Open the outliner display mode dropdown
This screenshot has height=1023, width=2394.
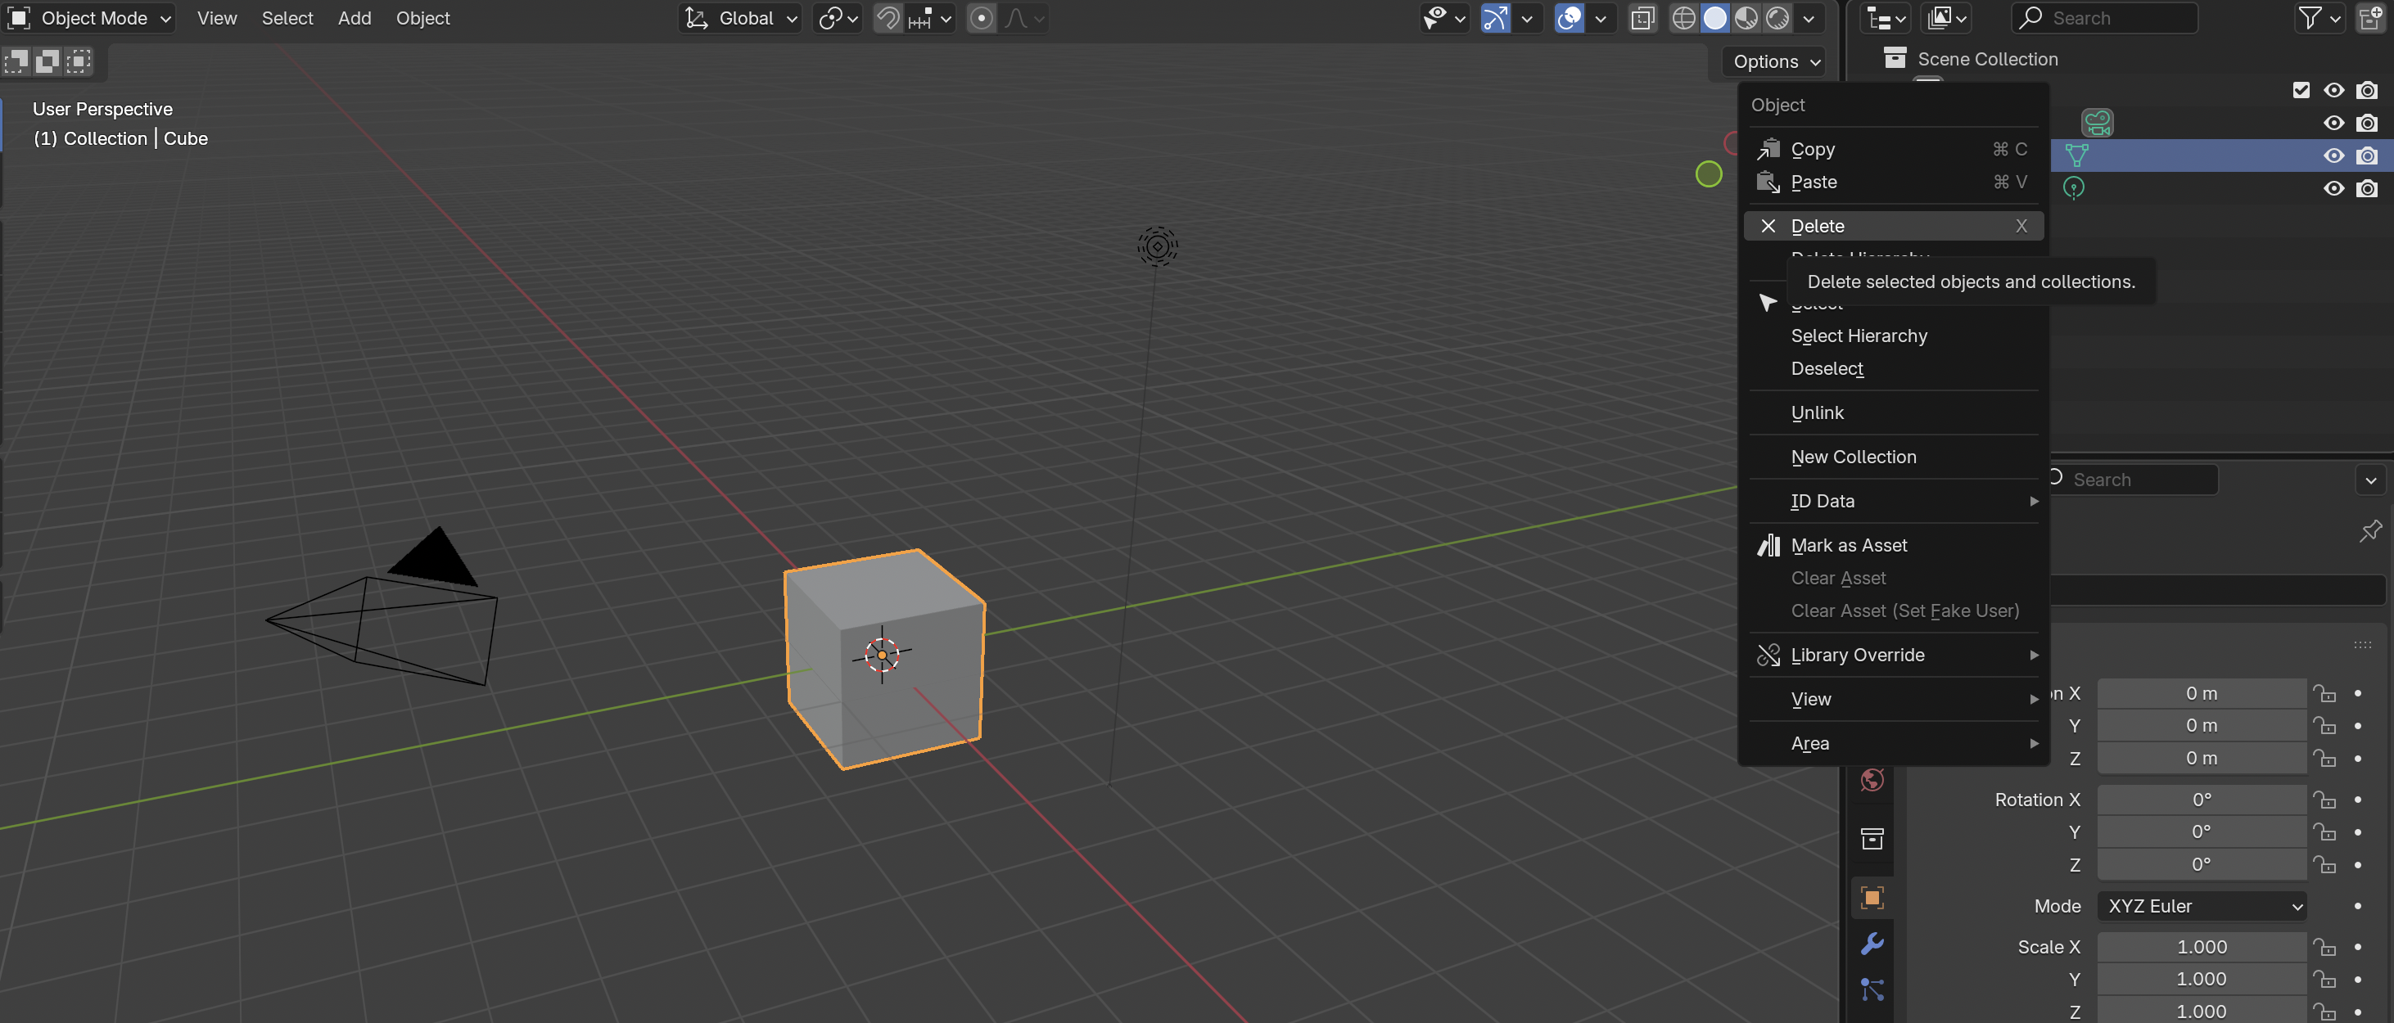pyautogui.click(x=1947, y=18)
